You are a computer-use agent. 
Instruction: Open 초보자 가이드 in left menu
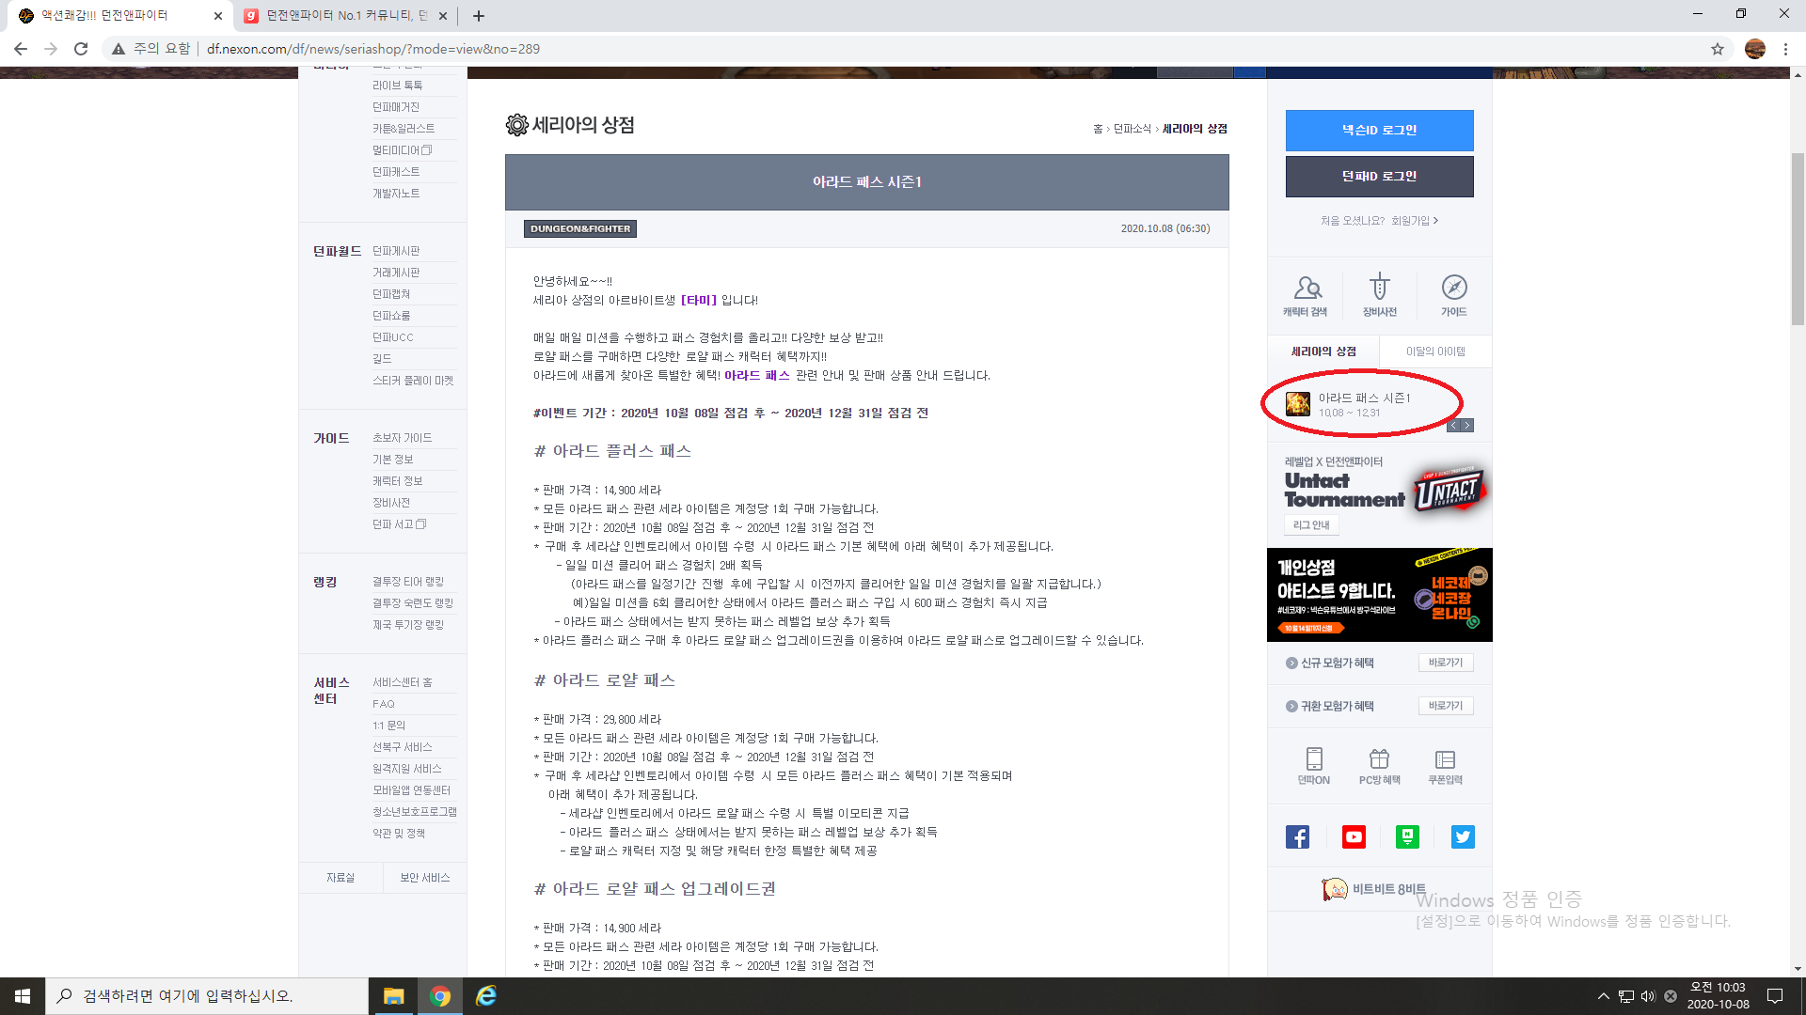point(402,438)
